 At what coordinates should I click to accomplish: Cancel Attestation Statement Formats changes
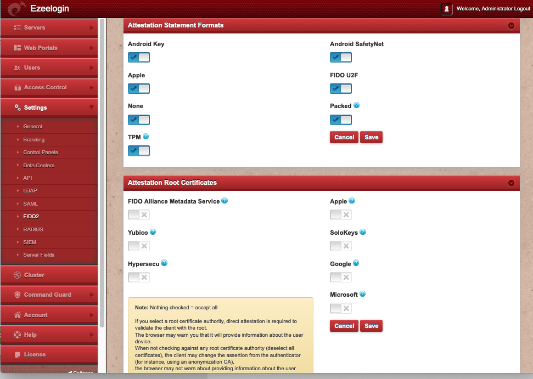coord(344,137)
